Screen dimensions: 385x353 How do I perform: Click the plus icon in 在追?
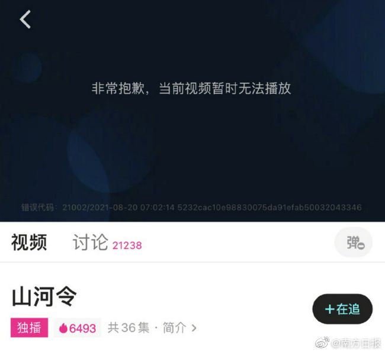click(x=330, y=309)
